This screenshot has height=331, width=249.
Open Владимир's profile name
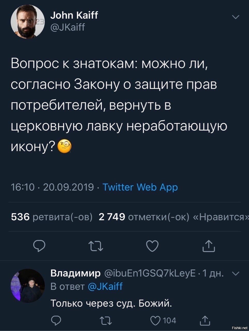tap(76, 273)
